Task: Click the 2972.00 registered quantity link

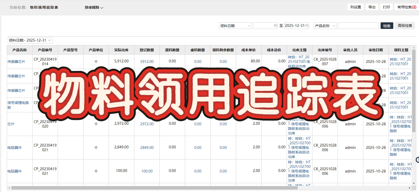Action: [x=147, y=124]
